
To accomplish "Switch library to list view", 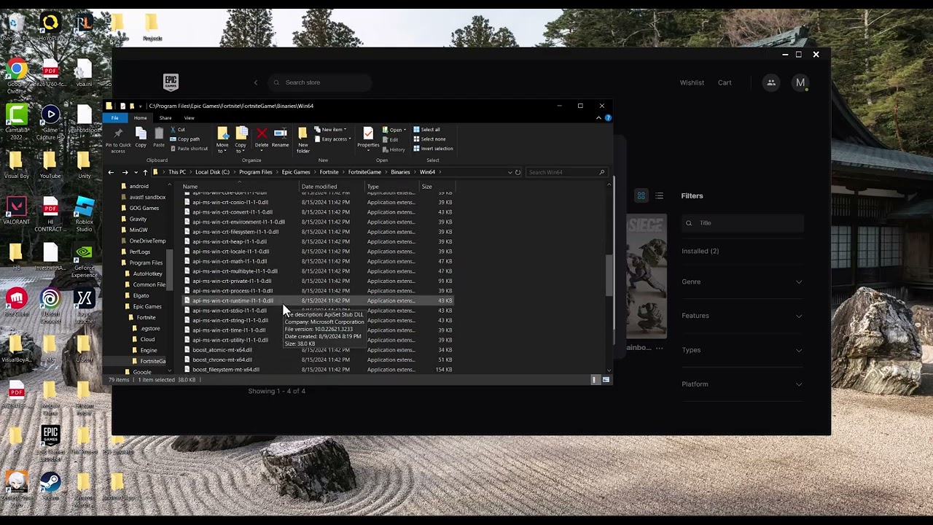I will pos(659,195).
